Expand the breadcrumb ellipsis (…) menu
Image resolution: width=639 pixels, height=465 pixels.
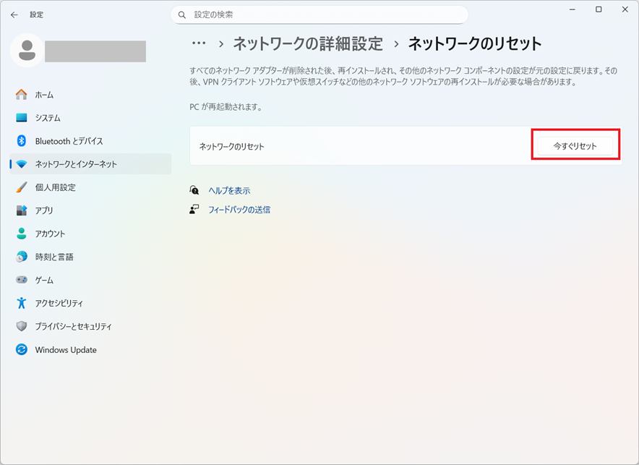click(x=199, y=43)
